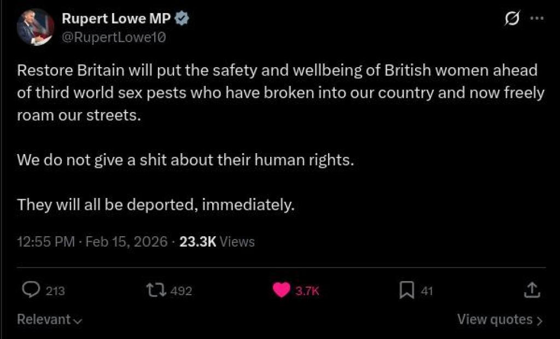Open the Grok icon beside the ellipsis
The width and height of the screenshot is (560, 339).
[x=512, y=19]
